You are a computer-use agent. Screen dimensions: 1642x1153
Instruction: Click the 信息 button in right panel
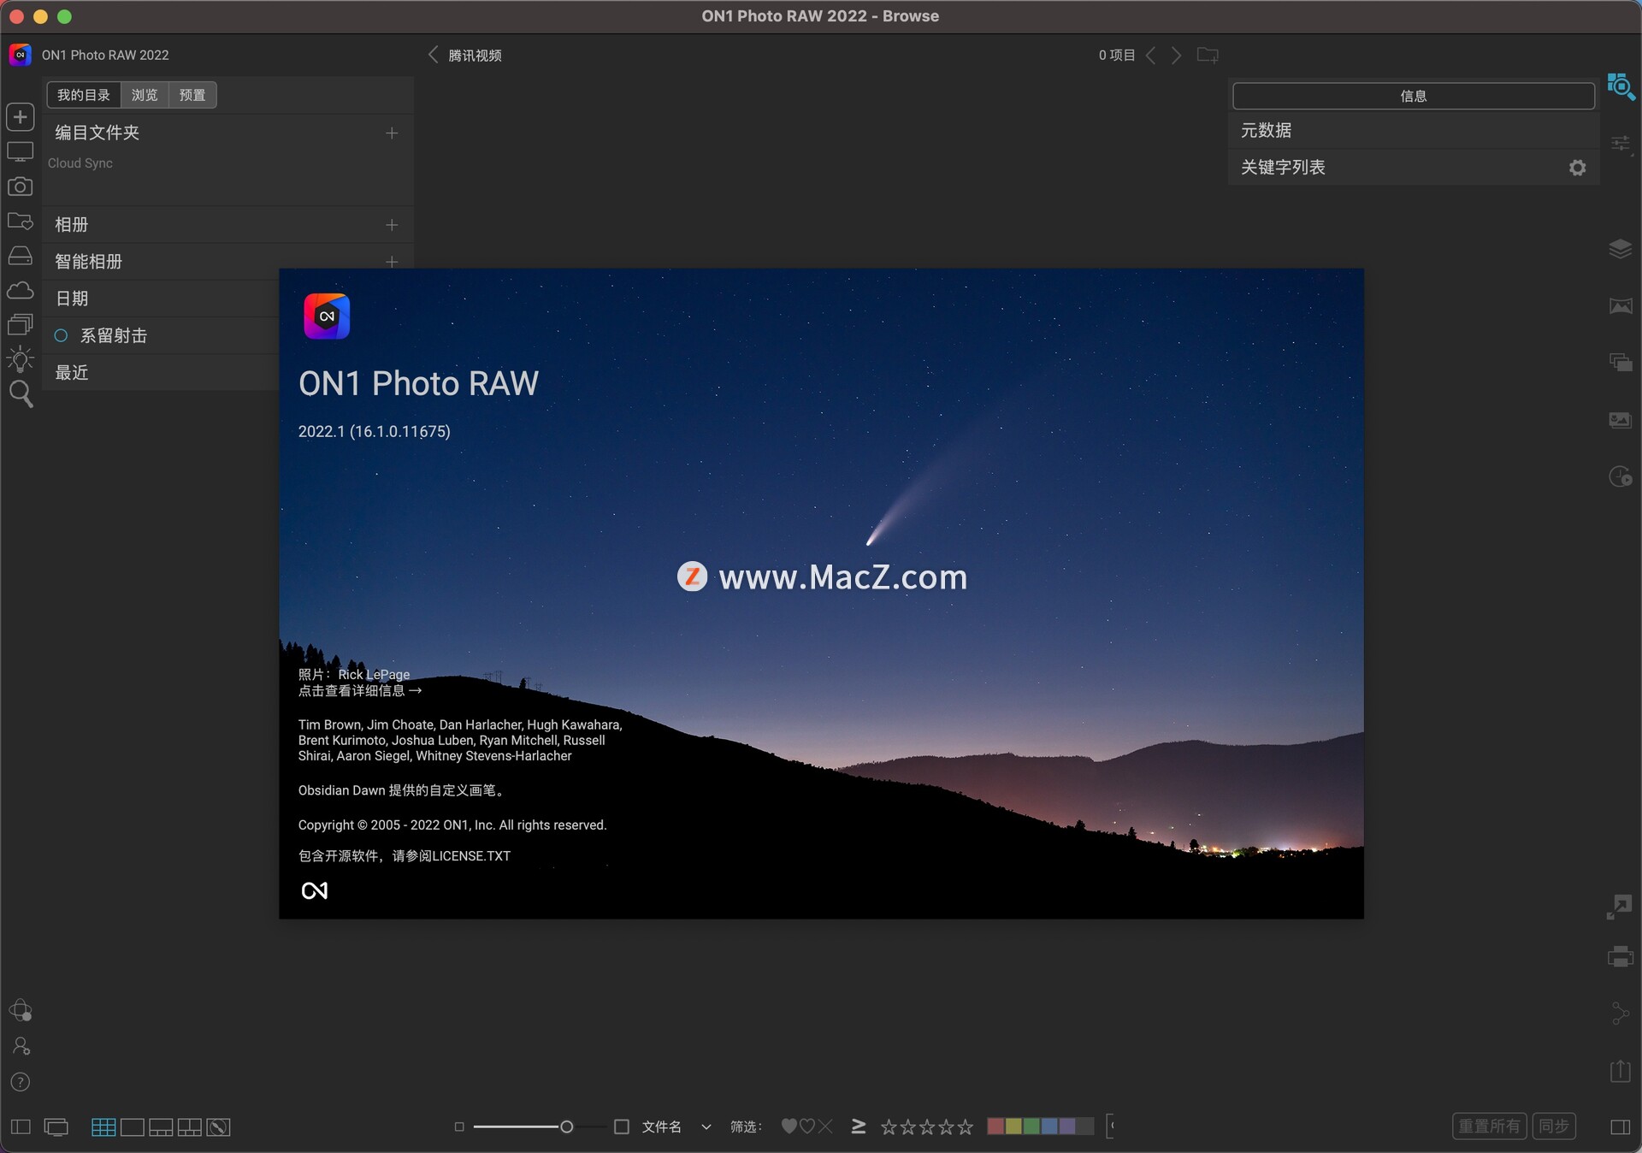point(1413,96)
